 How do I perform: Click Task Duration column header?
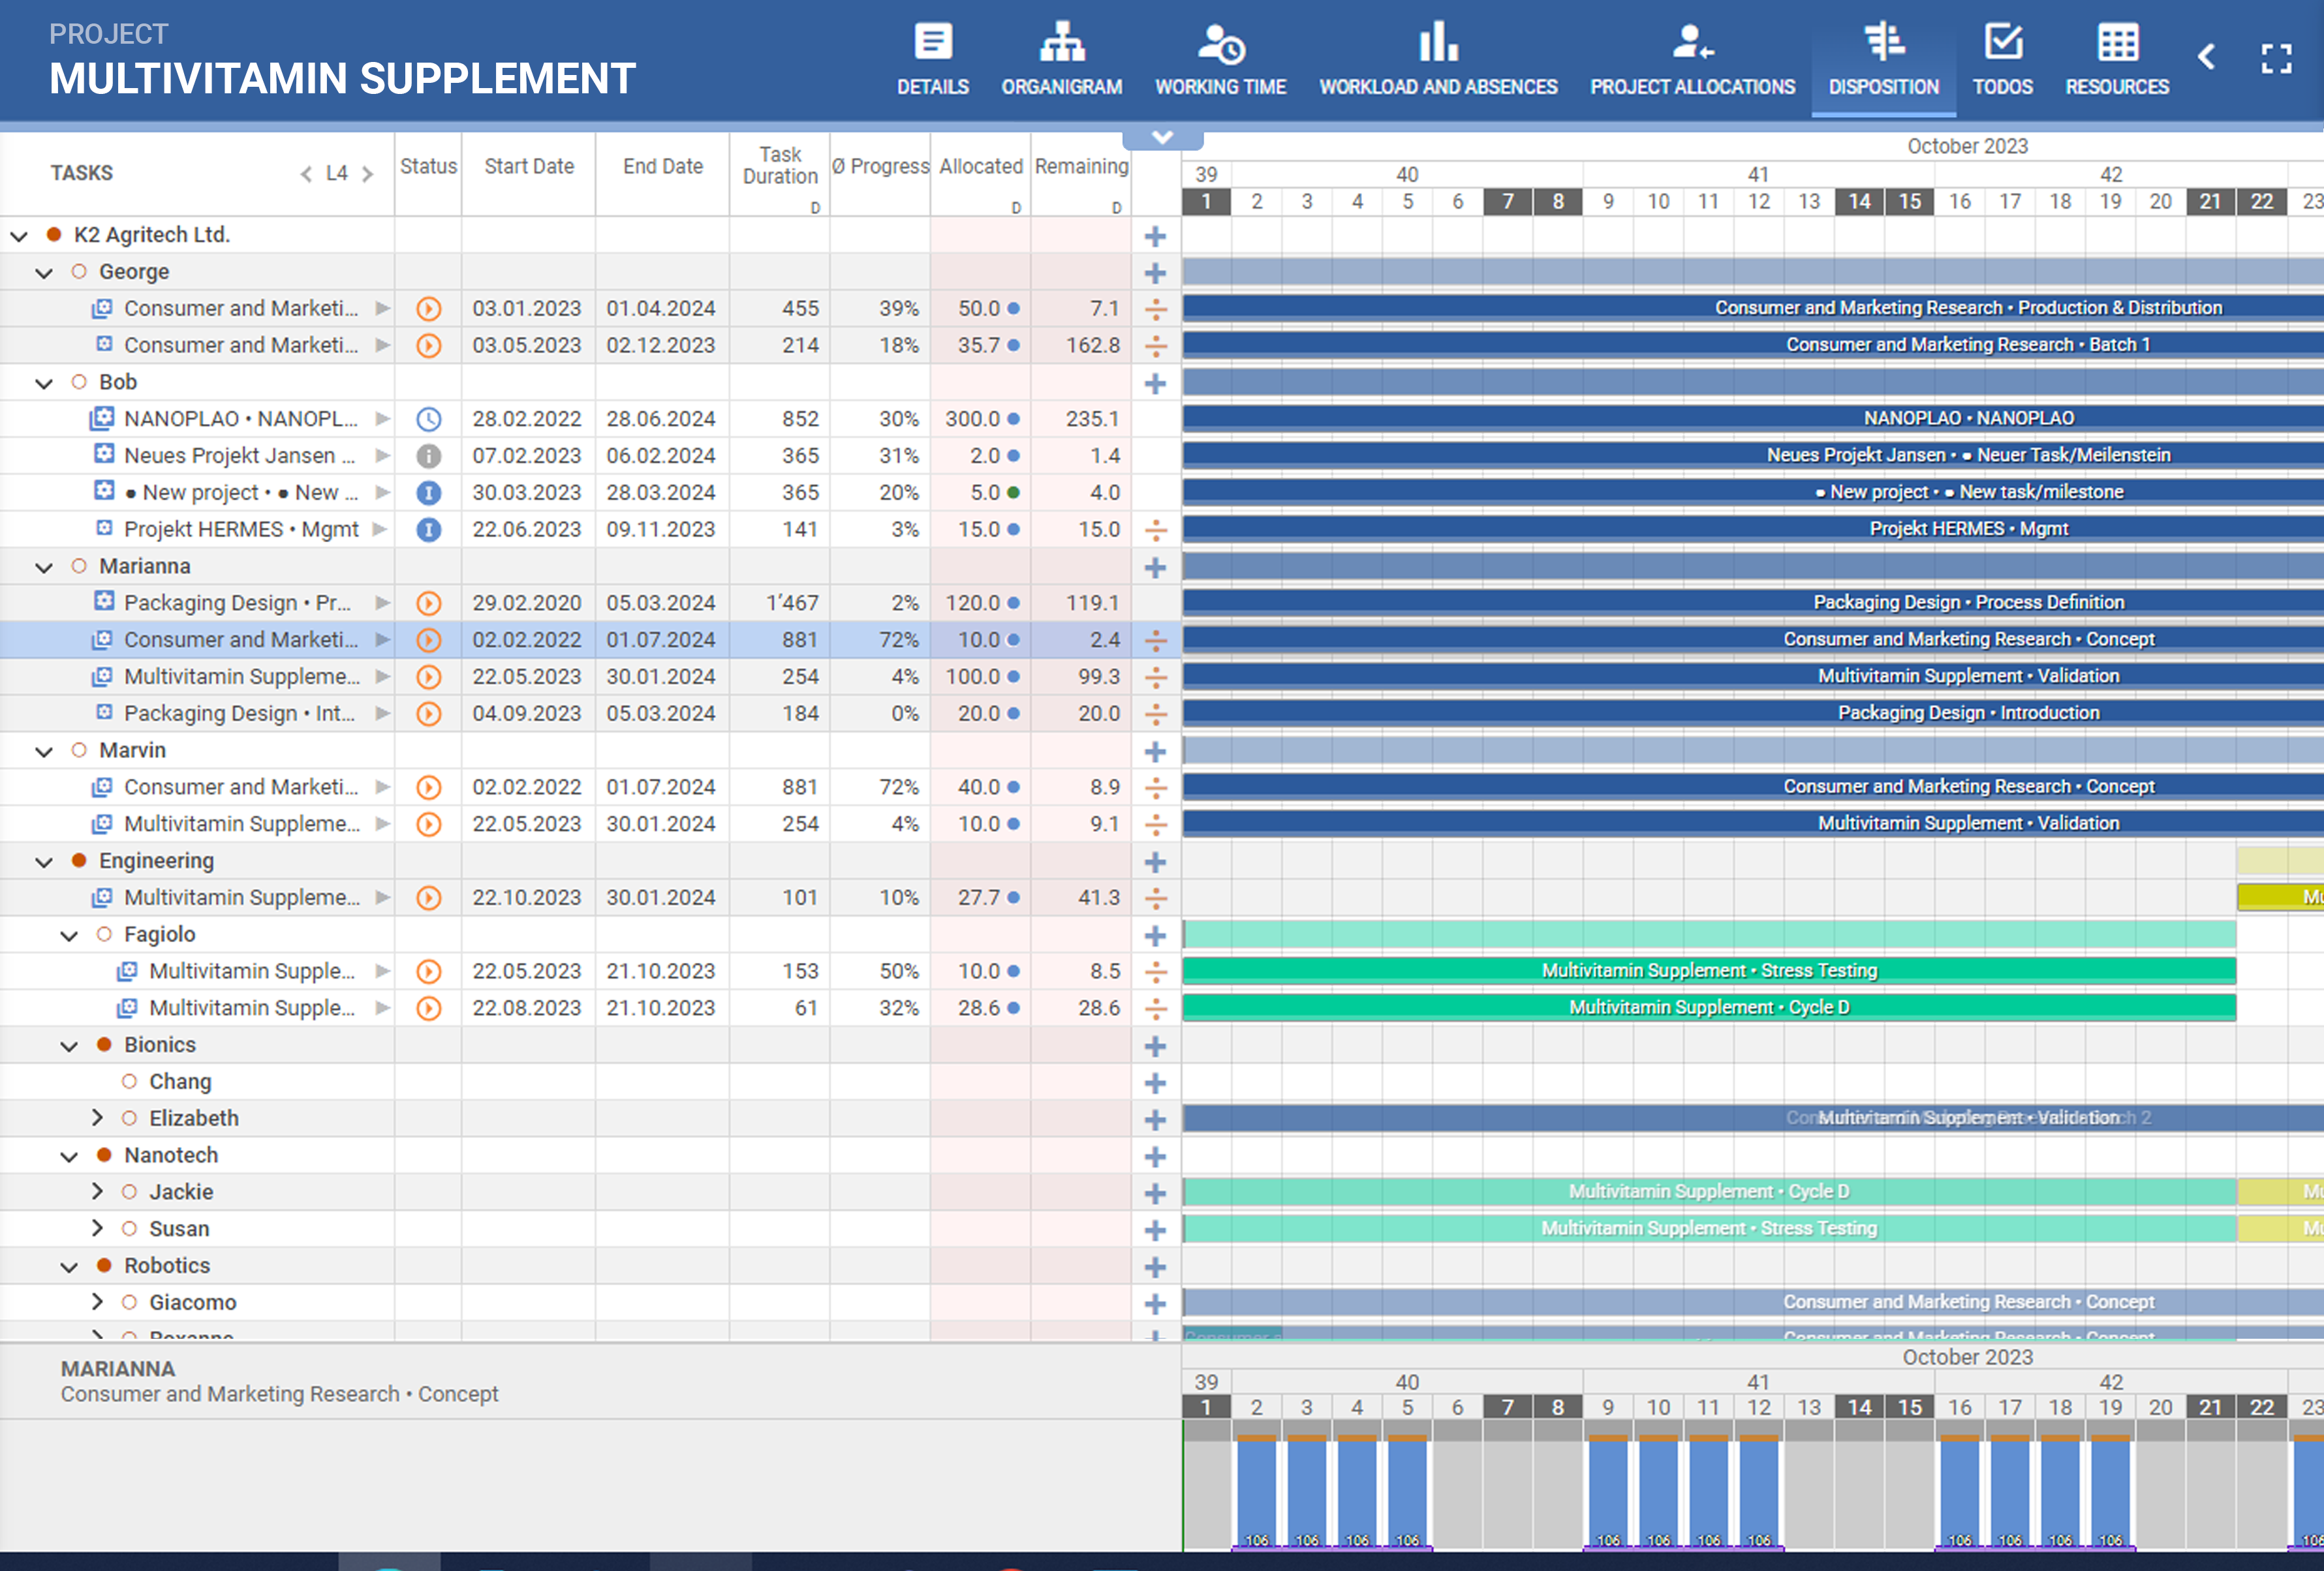(780, 166)
